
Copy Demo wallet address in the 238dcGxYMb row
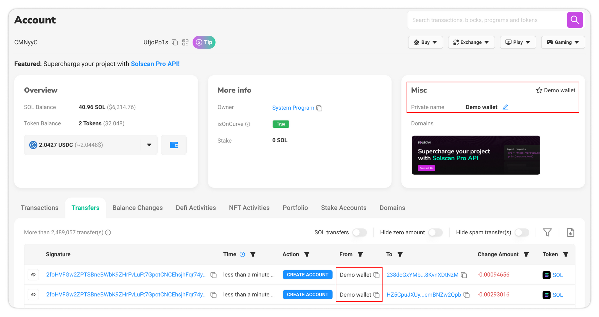pos(376,275)
